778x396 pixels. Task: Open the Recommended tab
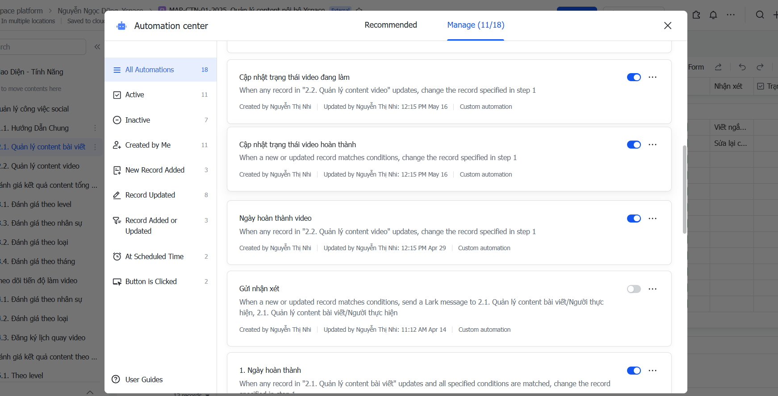[x=391, y=25]
